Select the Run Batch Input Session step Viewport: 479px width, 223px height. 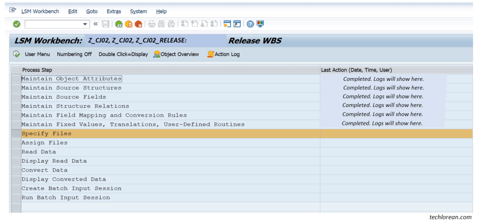pyautogui.click(x=66, y=198)
